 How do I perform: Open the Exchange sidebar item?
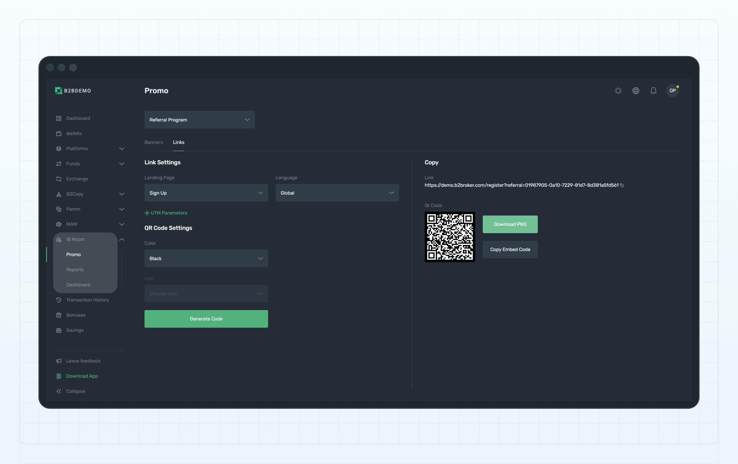(x=77, y=179)
